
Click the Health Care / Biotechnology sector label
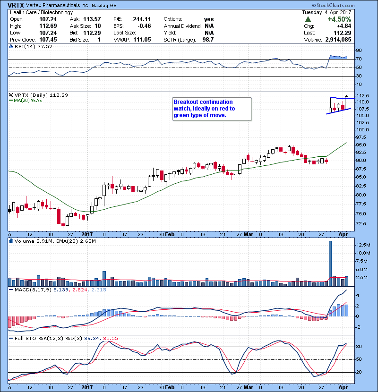pos(41,12)
